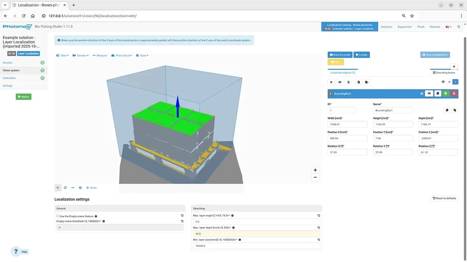Select the rotate tool below the 3D viewer
467x262 pixels.
65,188
